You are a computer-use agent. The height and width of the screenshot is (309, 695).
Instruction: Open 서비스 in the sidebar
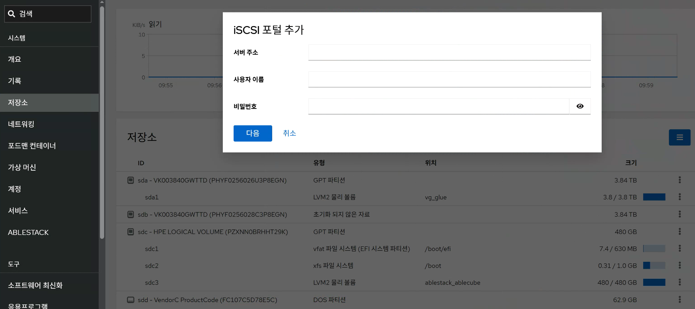49,210
